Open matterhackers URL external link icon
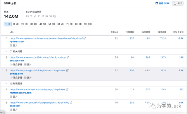The image size is (187, 114). [67, 89]
